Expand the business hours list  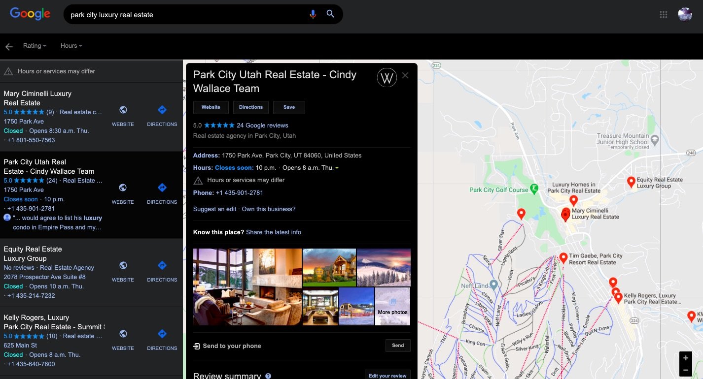pyautogui.click(x=337, y=168)
